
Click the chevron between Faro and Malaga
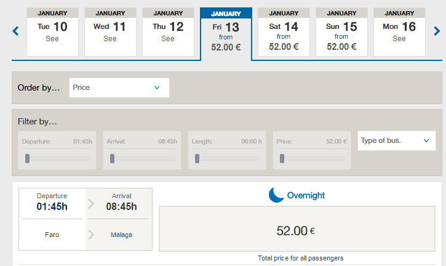point(91,235)
